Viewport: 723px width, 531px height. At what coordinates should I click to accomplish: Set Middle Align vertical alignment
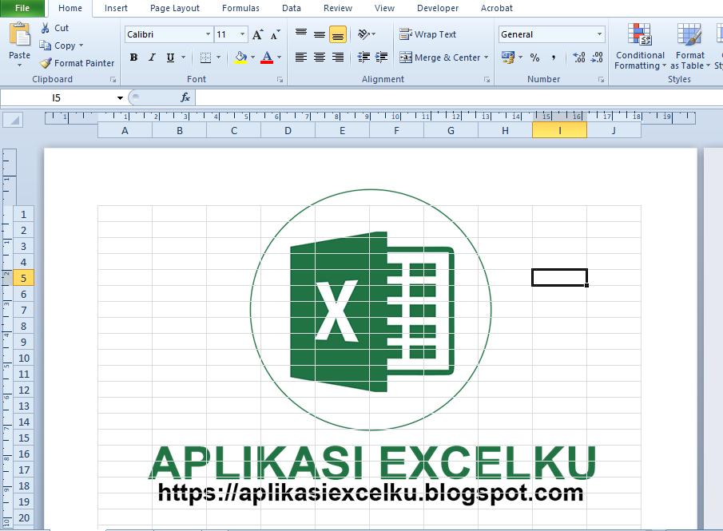[x=319, y=34]
